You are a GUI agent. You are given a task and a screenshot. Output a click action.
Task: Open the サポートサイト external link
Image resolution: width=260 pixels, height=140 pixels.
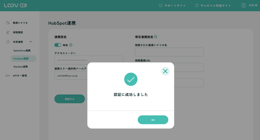pos(172,5)
